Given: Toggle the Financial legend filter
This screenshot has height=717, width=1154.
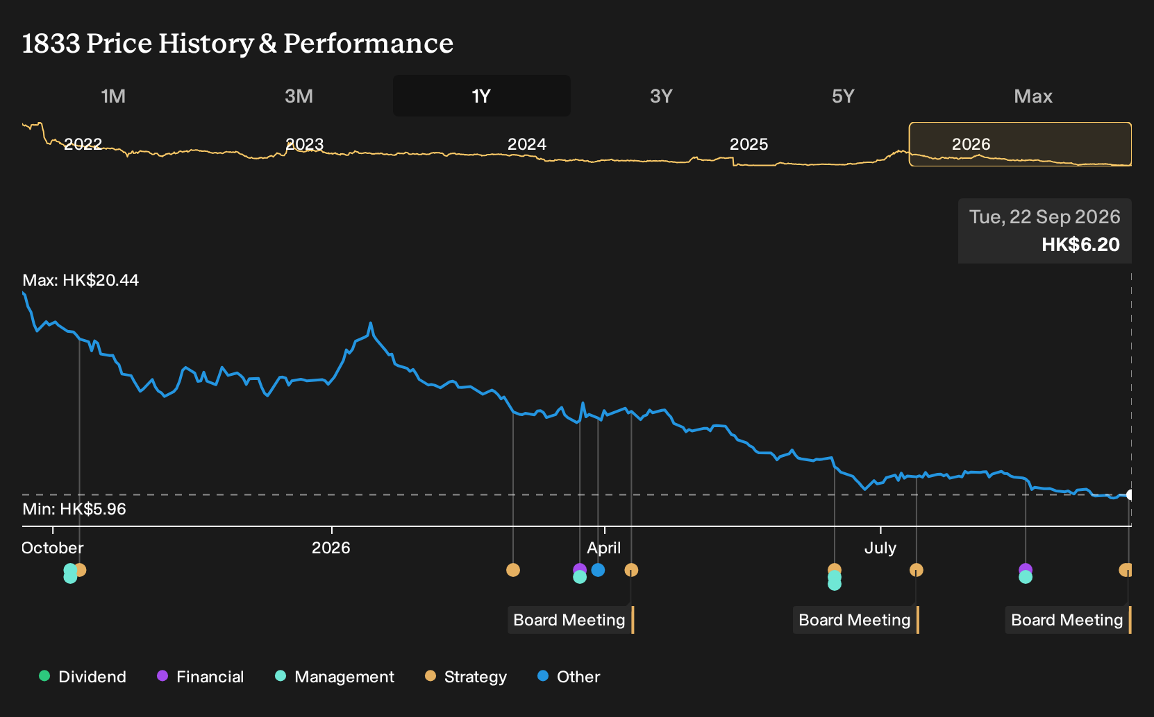Looking at the screenshot, I should tap(201, 677).
